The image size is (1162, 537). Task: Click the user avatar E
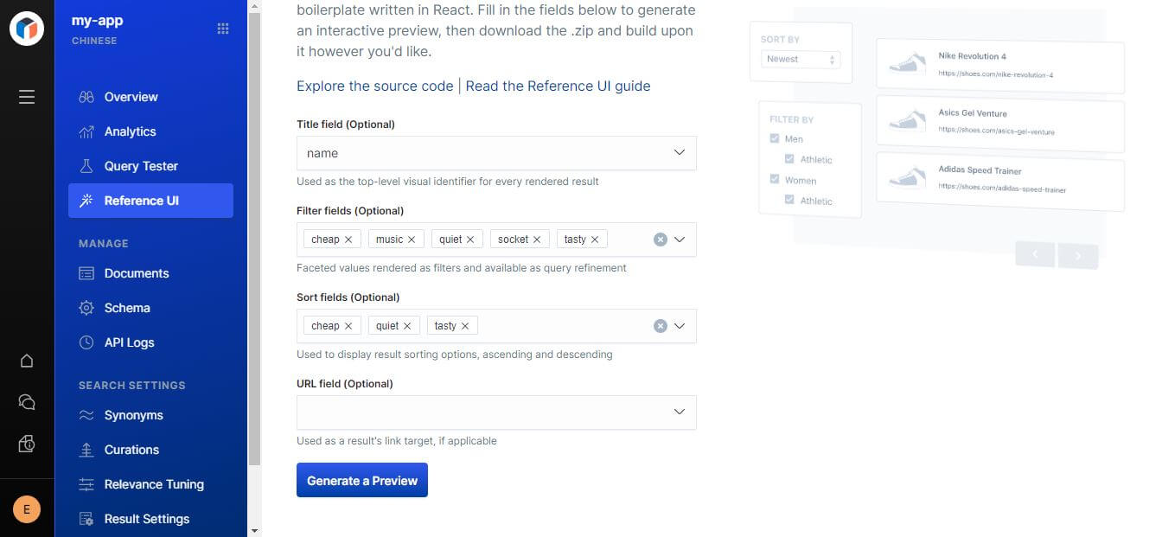27,509
